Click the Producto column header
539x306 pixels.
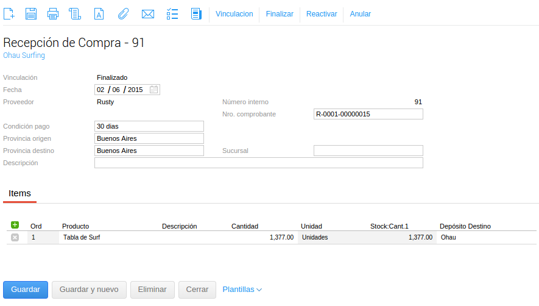[76, 226]
